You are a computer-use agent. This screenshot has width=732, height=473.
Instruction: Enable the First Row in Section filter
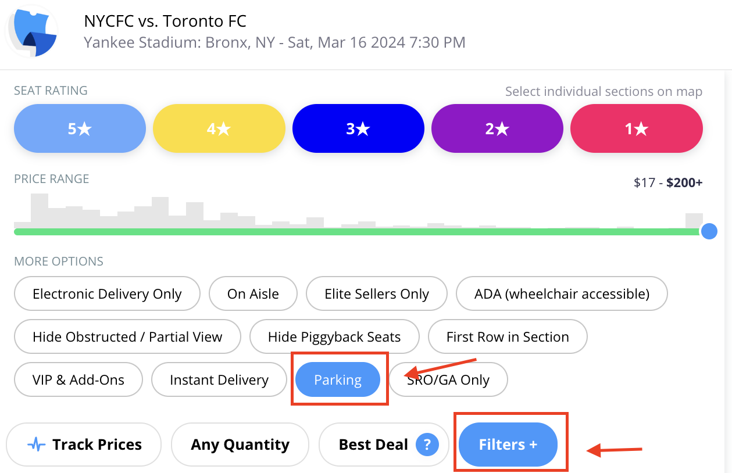[508, 337]
